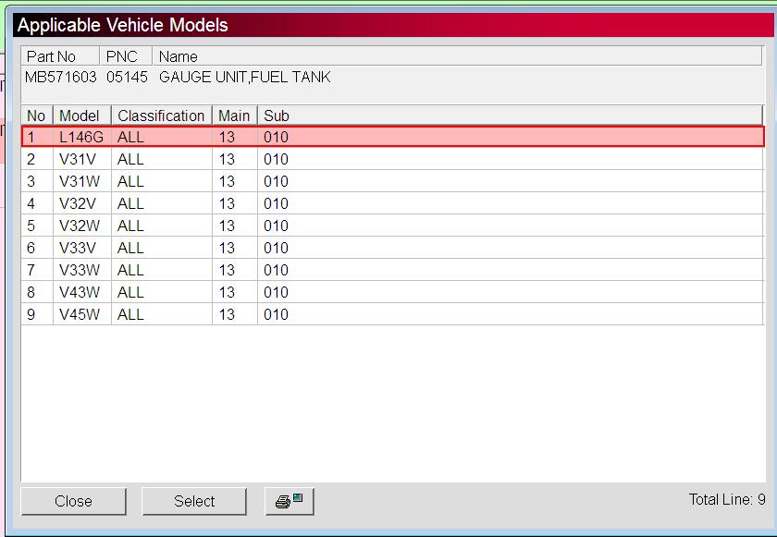Click part number MB571603

[x=61, y=77]
